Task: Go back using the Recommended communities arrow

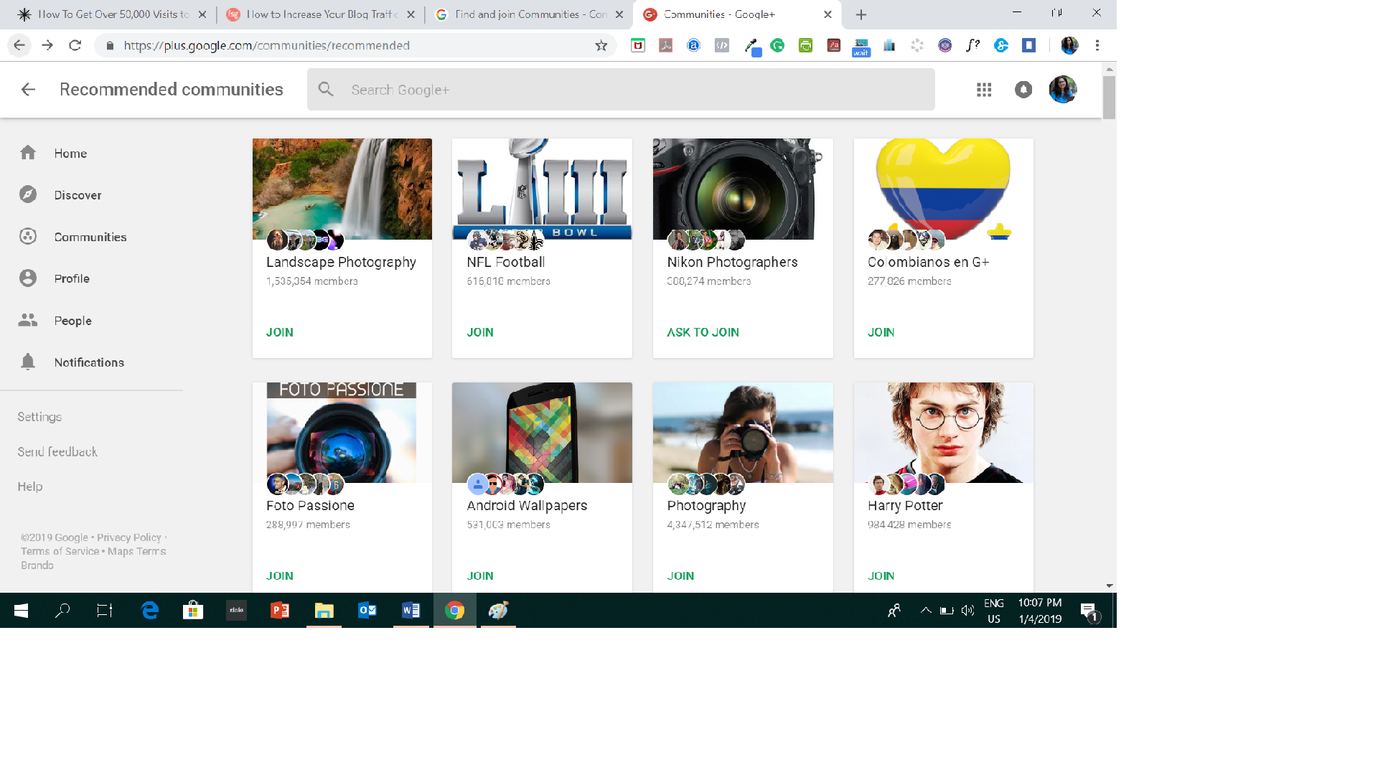Action: pyautogui.click(x=28, y=90)
